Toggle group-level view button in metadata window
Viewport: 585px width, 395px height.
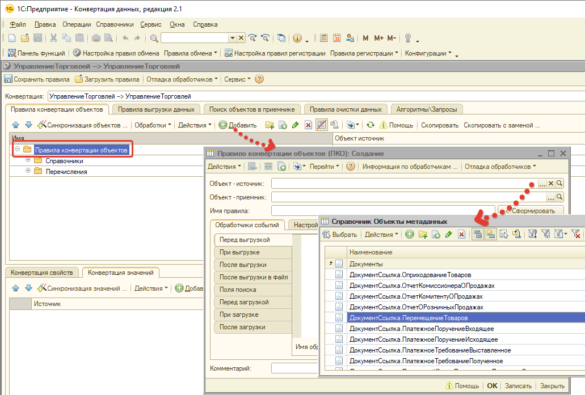490,235
